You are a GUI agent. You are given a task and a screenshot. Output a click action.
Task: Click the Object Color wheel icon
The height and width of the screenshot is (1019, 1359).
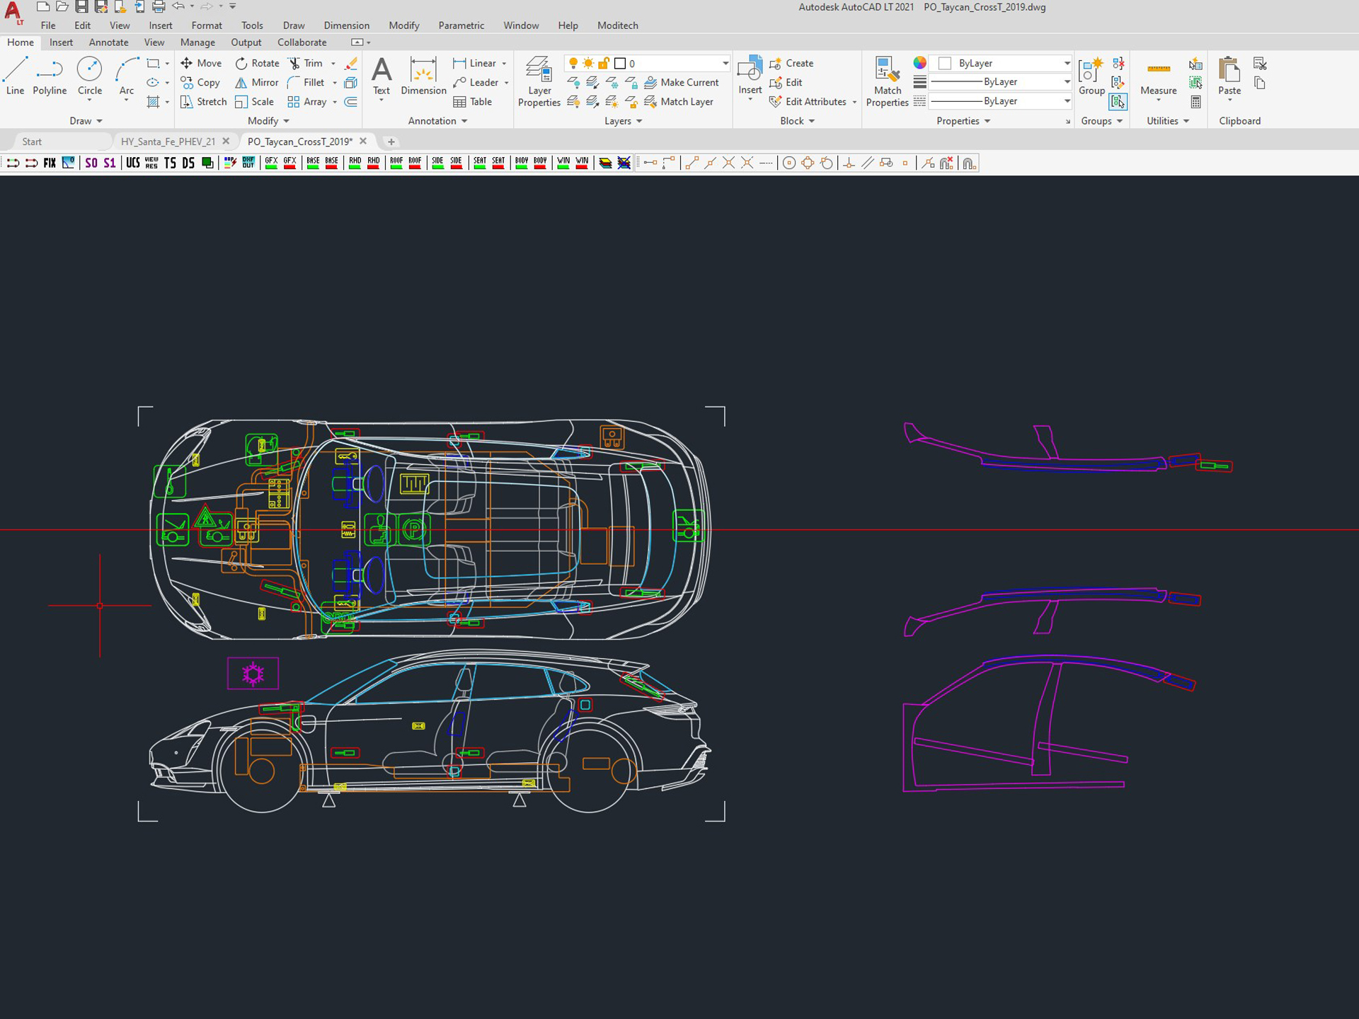pyautogui.click(x=919, y=63)
